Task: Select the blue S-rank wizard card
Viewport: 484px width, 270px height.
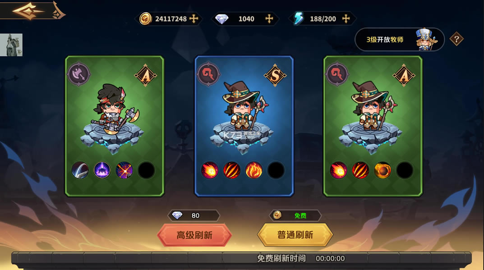Action: point(244,126)
